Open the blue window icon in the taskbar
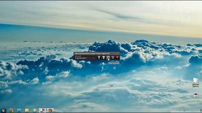The height and width of the screenshot is (113, 202). click(x=19, y=110)
